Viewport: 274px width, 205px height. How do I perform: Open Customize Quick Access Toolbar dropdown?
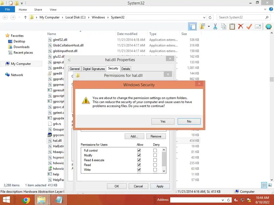tap(22, 3)
